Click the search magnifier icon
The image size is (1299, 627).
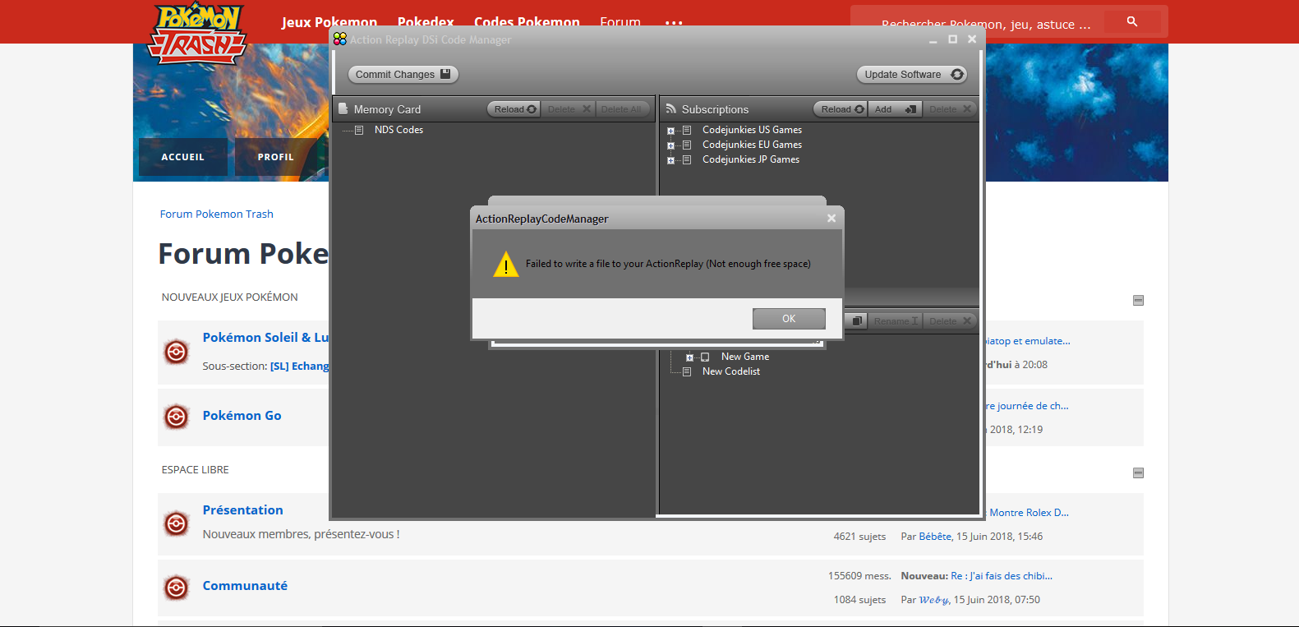pyautogui.click(x=1132, y=21)
